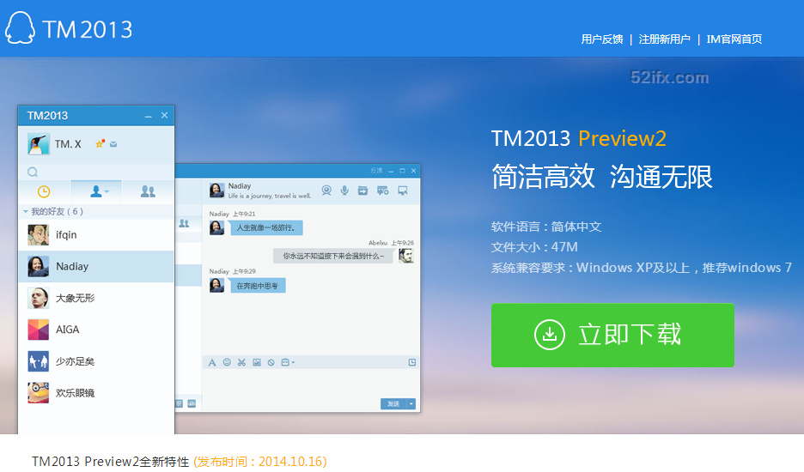Screen dimensions: 804x472
Task: Click Nadiay's signature text in chat header
Action: pyautogui.click(x=270, y=196)
